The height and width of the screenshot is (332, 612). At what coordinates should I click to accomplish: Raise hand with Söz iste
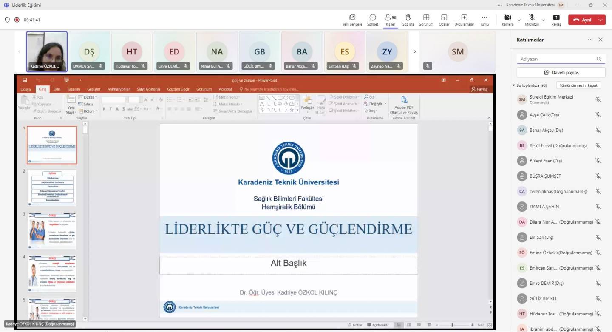408,20
